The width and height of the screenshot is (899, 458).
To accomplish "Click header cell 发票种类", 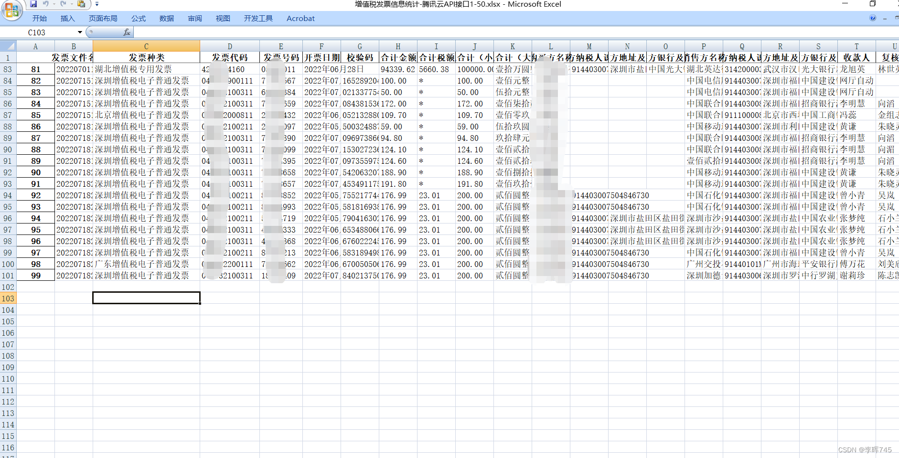I will (x=146, y=58).
